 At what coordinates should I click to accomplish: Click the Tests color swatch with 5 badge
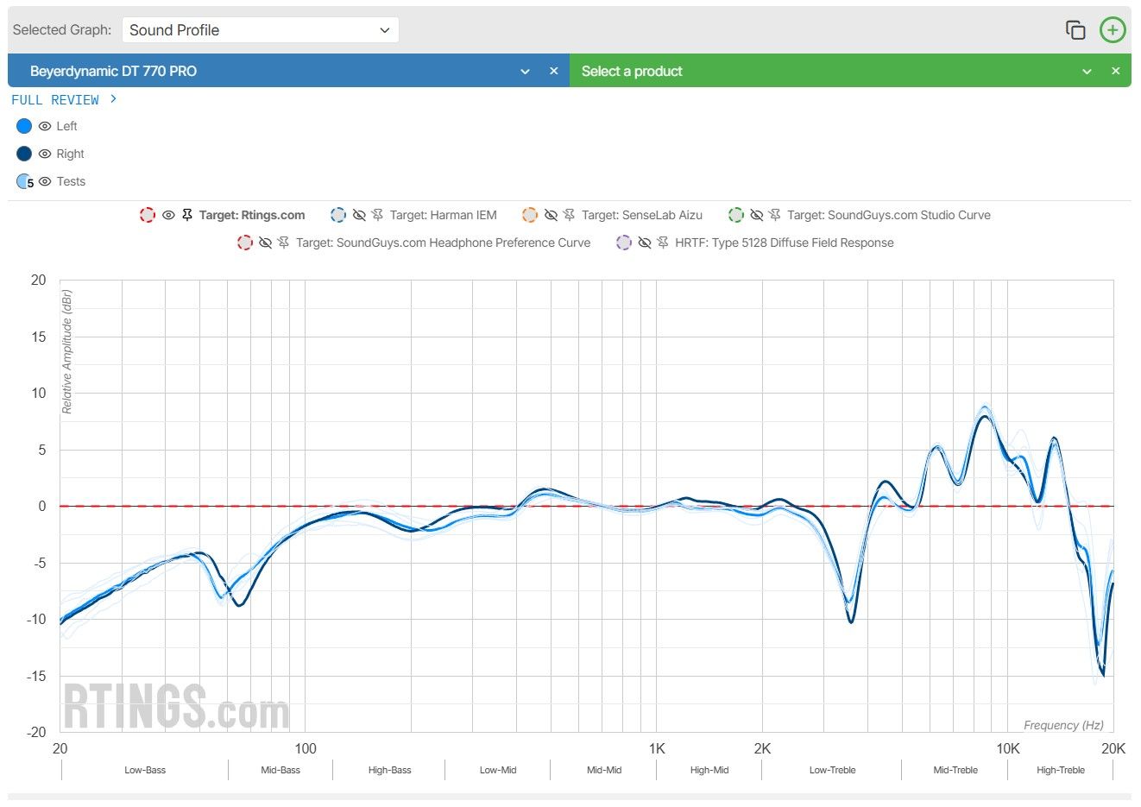25,182
